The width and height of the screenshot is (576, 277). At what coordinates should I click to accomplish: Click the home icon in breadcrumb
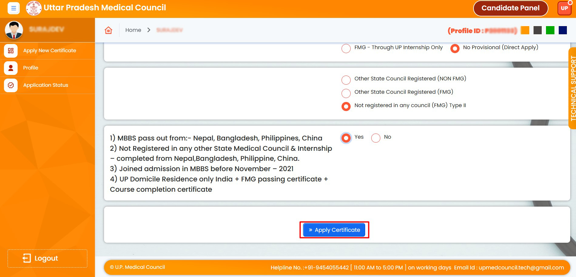(x=108, y=30)
